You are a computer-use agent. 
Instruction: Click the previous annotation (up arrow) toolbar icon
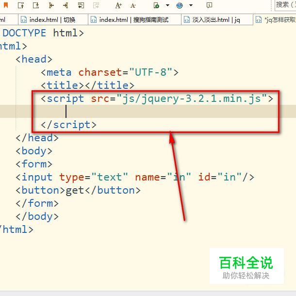coord(21,5)
